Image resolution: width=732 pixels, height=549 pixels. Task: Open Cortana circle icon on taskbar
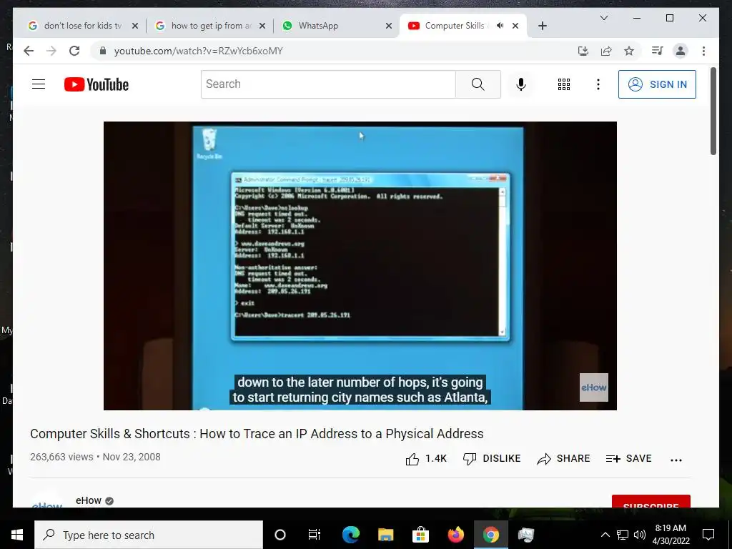point(280,535)
